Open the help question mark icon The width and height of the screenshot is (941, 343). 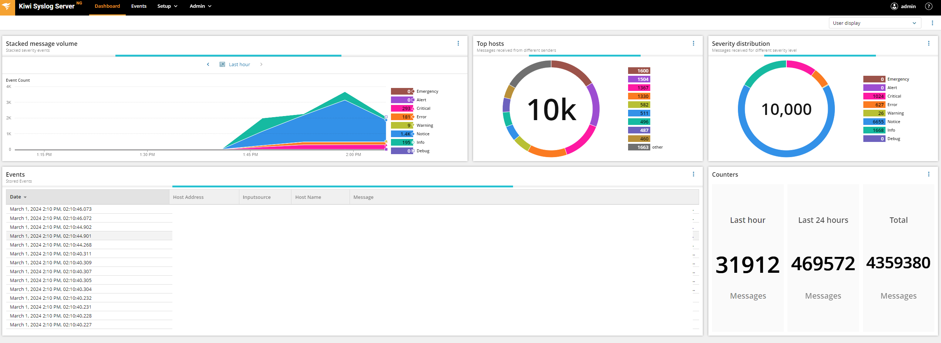click(x=928, y=6)
